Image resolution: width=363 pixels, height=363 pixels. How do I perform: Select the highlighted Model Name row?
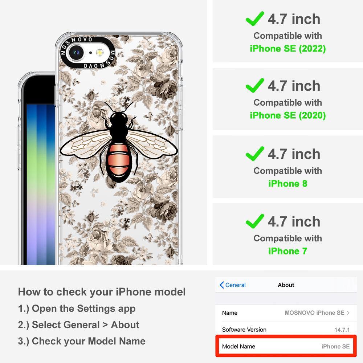click(286, 346)
